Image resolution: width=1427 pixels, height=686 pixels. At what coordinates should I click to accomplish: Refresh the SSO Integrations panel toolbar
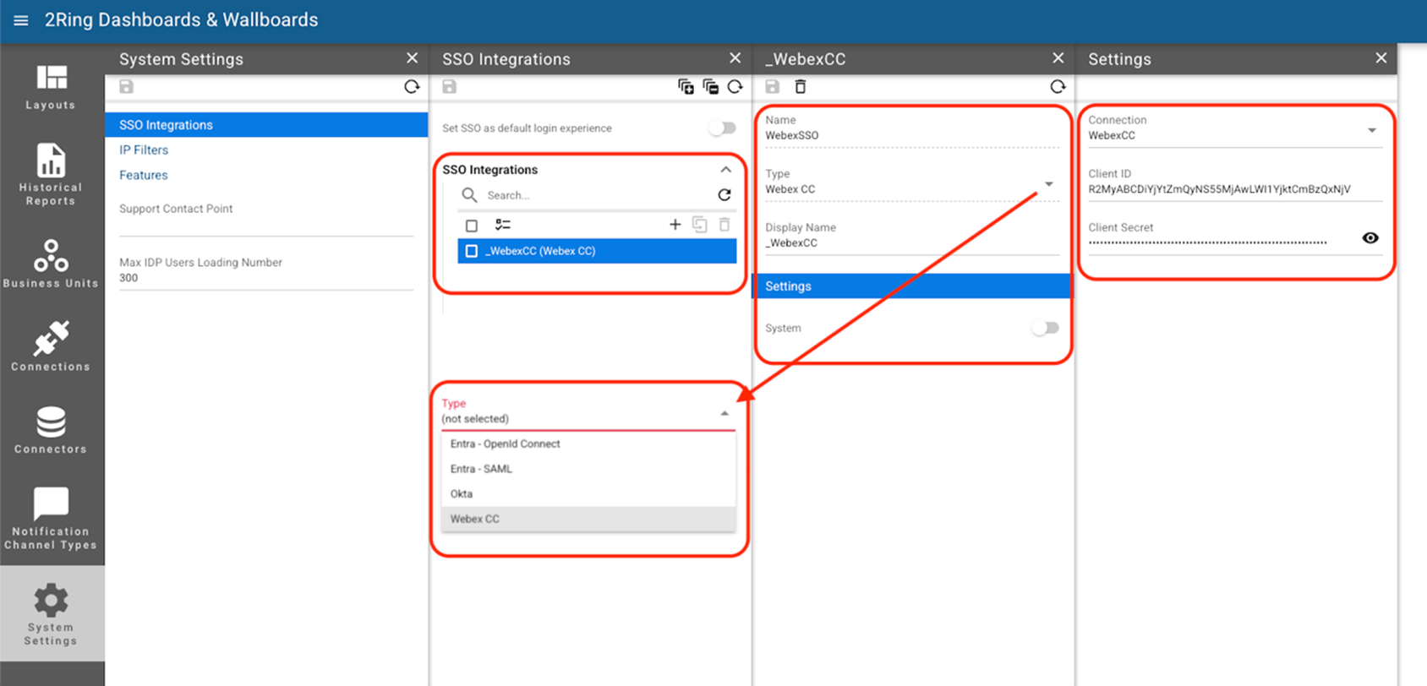tap(735, 86)
